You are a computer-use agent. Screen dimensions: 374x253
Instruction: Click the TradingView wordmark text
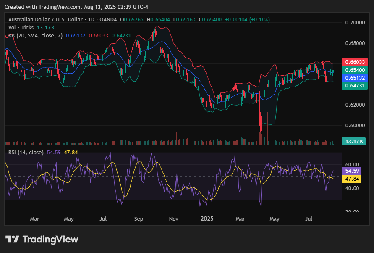tap(50, 239)
